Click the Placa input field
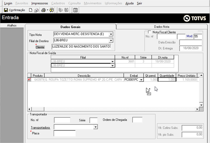The width and height of the screenshot is (210, 143). tap(65, 133)
